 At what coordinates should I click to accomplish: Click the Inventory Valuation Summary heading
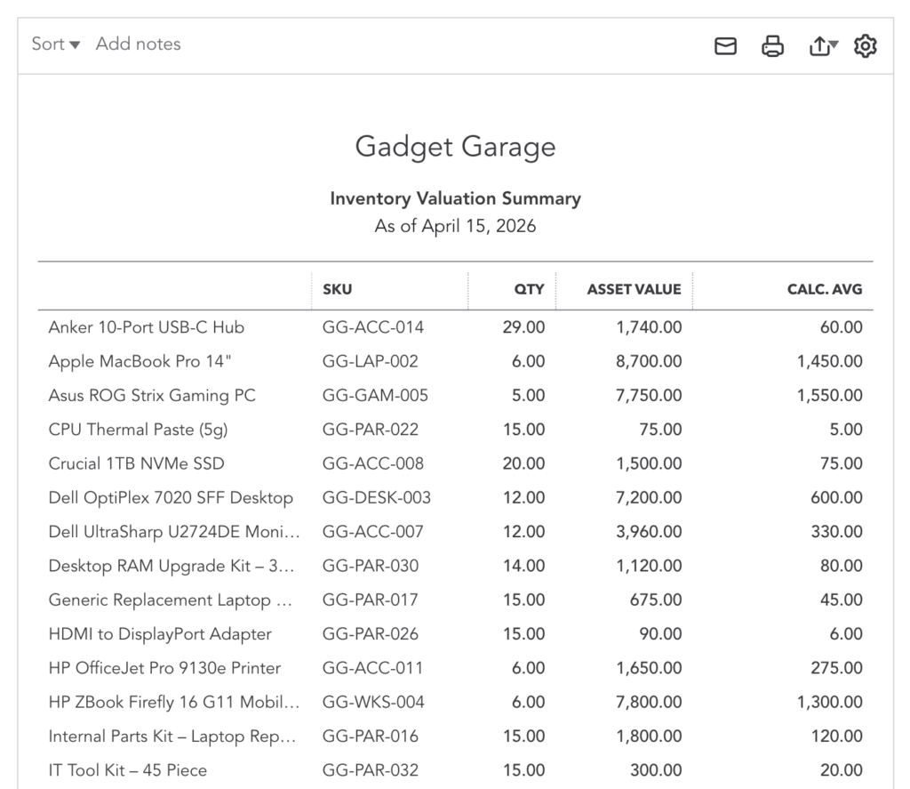coord(456,198)
